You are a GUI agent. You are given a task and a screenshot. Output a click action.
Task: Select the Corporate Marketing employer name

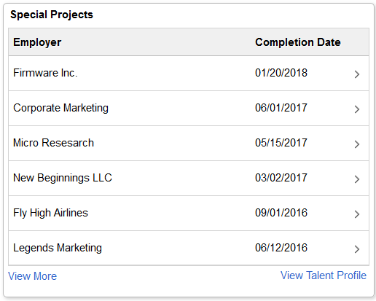point(60,108)
